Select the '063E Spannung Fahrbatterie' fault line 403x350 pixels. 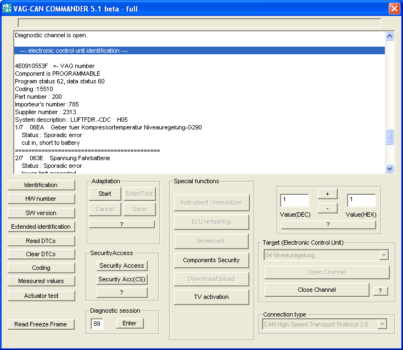199,158
